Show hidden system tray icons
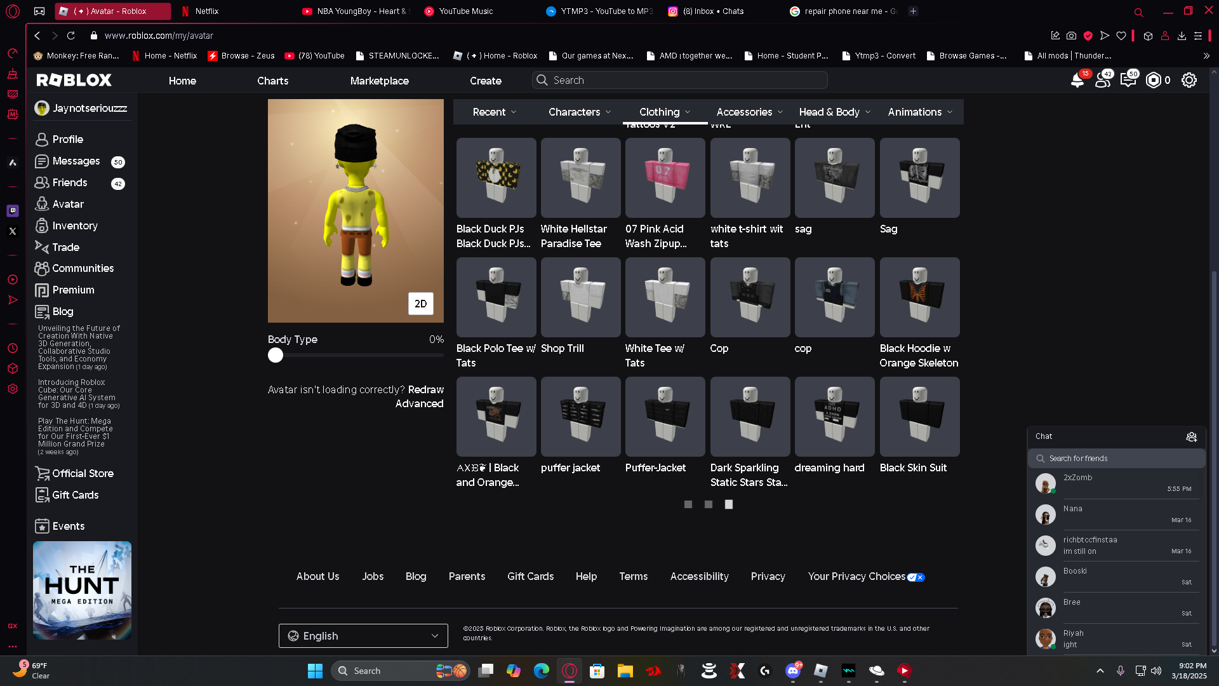Viewport: 1219px width, 686px height. pos(1100,671)
